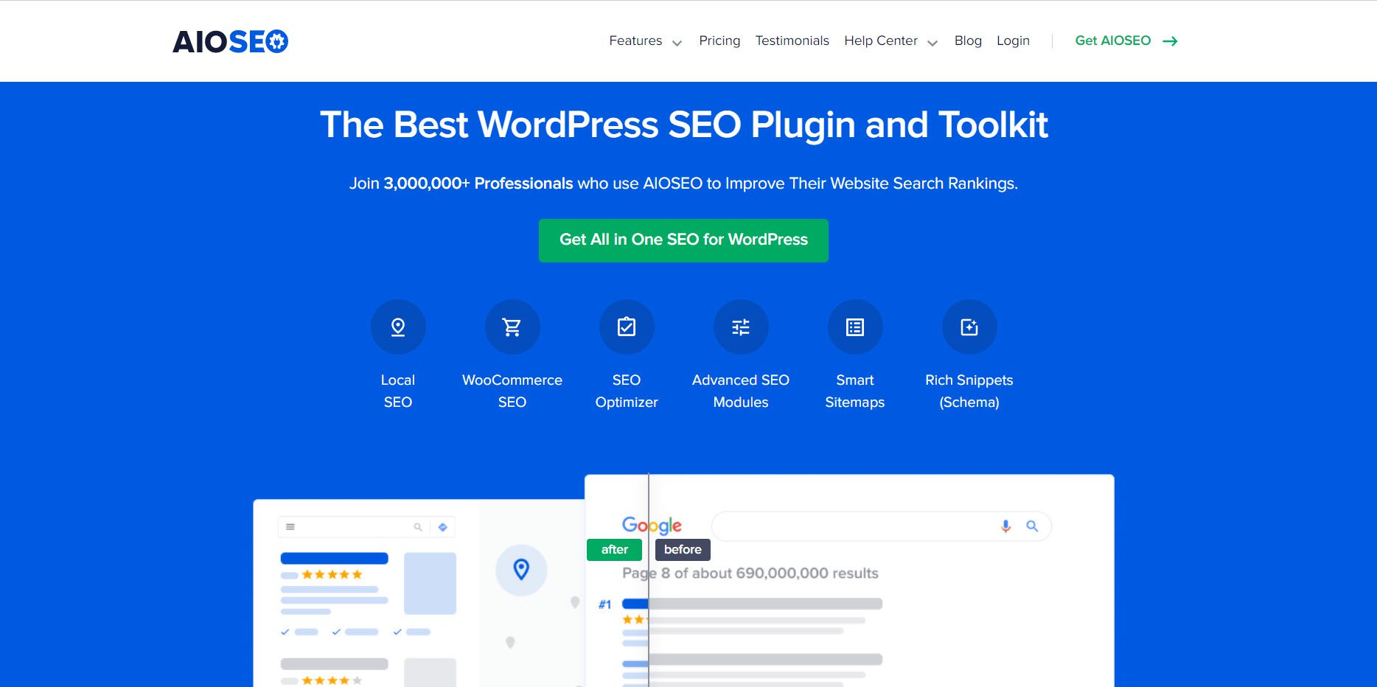The height and width of the screenshot is (687, 1377).
Task: Click the arrow icon beside Get AIOSEO
Action: tap(1170, 41)
